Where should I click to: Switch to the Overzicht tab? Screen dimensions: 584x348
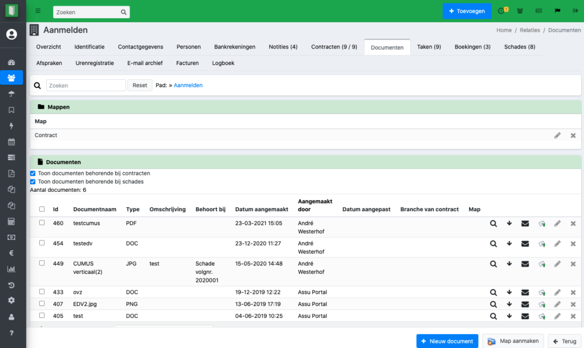(x=48, y=47)
